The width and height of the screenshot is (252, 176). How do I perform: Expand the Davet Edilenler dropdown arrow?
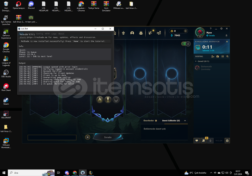click(x=185, y=120)
